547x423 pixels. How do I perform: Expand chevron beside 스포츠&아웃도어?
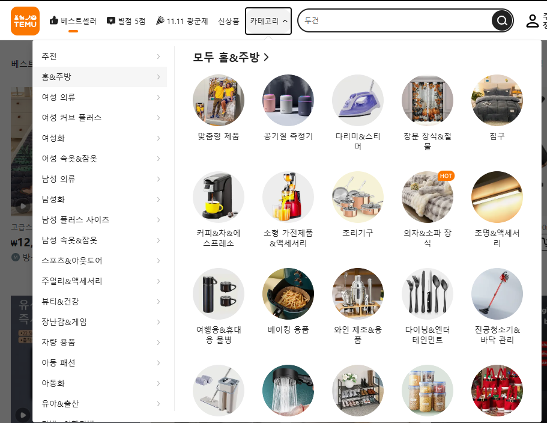tap(159, 261)
